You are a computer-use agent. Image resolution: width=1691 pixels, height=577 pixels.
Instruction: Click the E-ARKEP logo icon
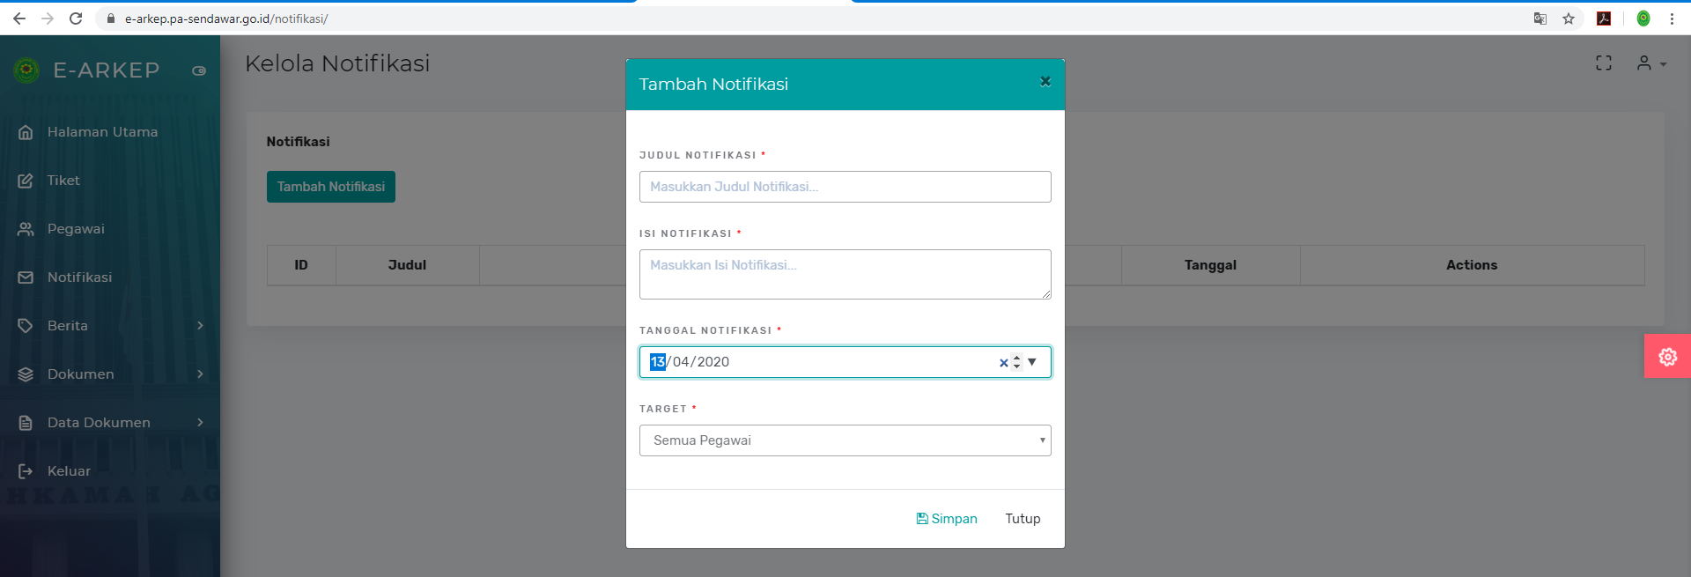click(26, 70)
